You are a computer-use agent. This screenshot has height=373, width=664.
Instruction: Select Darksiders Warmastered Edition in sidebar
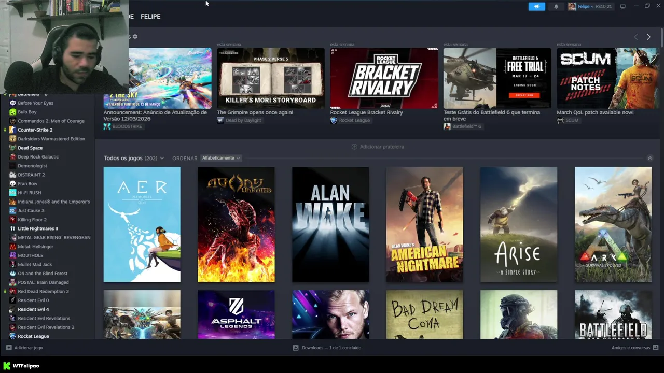[51, 139]
